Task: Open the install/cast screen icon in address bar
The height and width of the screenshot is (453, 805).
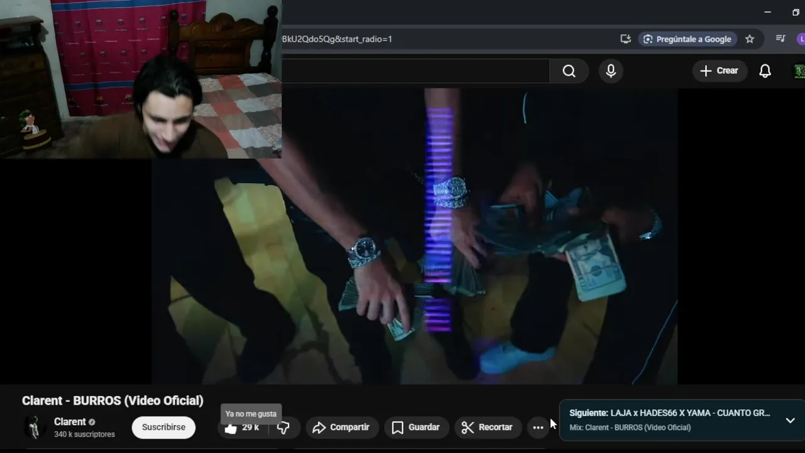Action: tap(625, 39)
